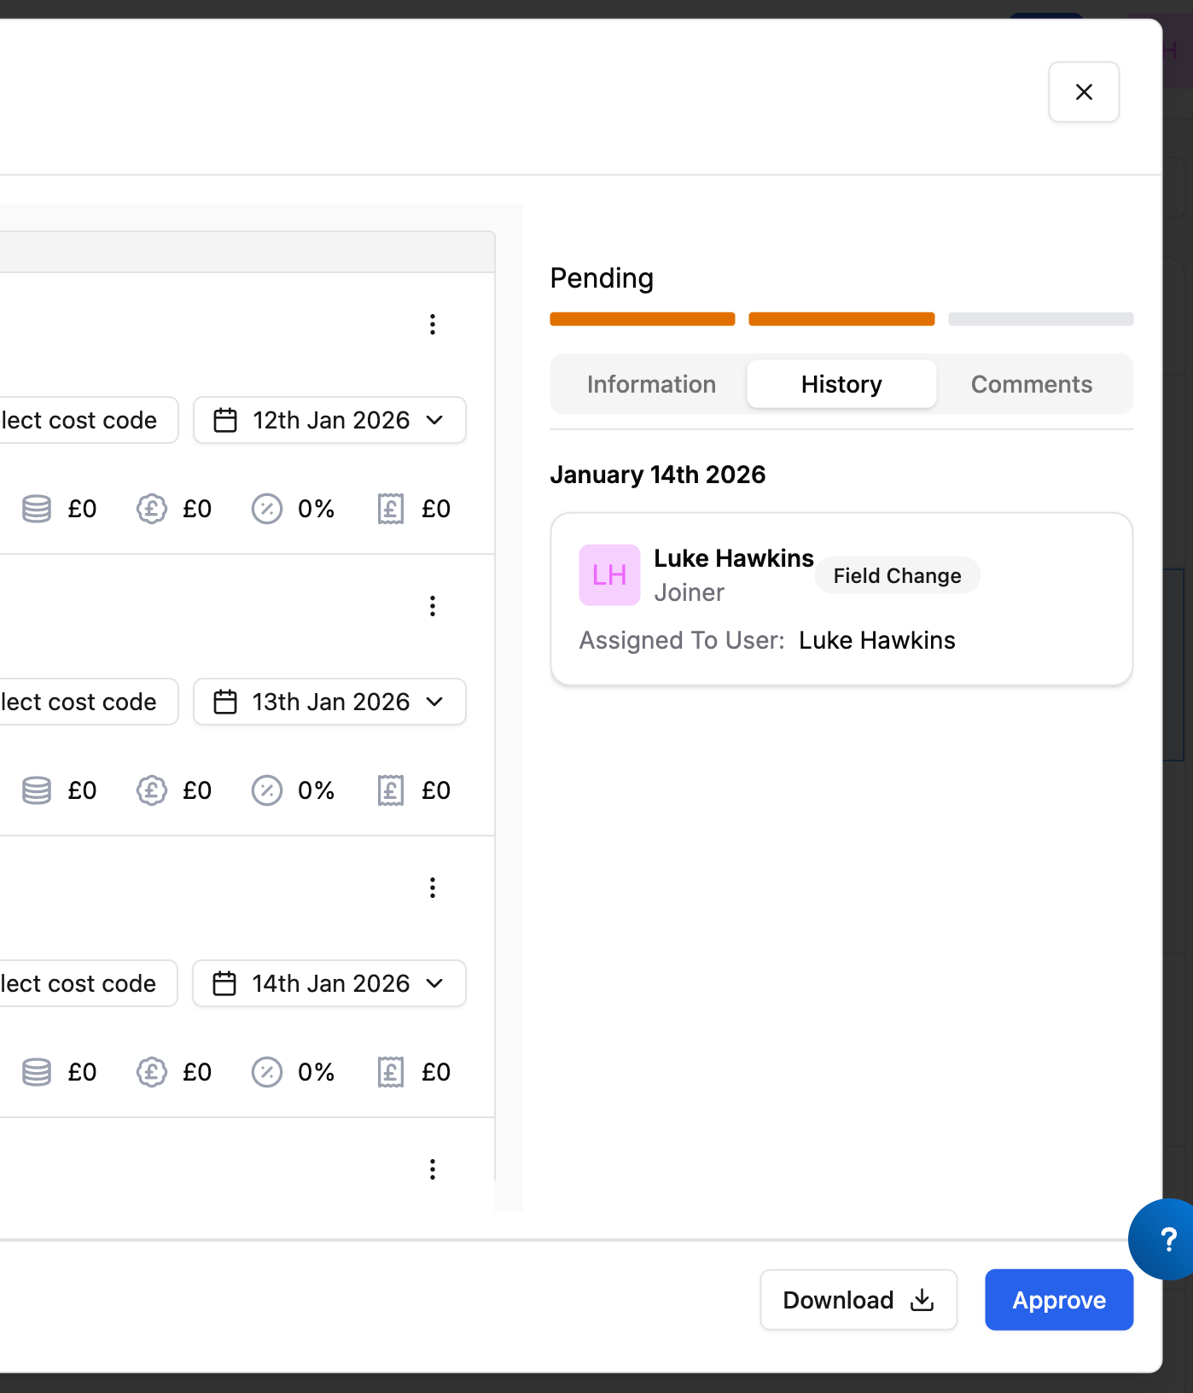Click the LH avatar for Luke Hawkins
This screenshot has width=1193, height=1393.
tap(609, 575)
